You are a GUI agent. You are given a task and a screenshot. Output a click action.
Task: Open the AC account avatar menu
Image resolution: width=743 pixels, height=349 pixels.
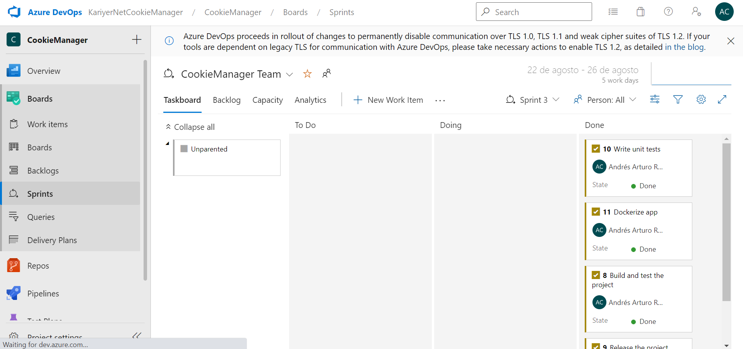724,12
